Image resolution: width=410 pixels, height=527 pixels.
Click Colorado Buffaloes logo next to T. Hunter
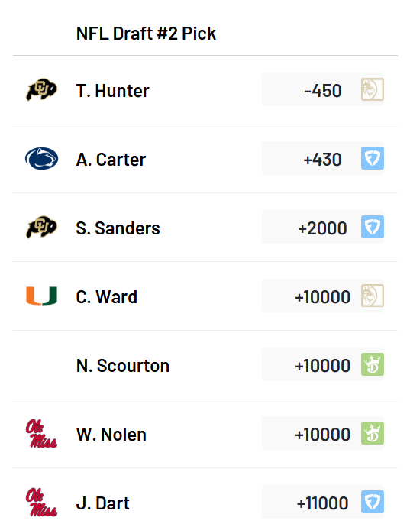tap(42, 89)
